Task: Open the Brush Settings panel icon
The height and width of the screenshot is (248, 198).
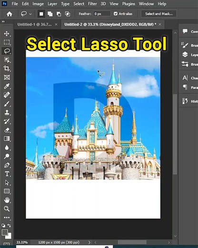Action: [x=185, y=64]
